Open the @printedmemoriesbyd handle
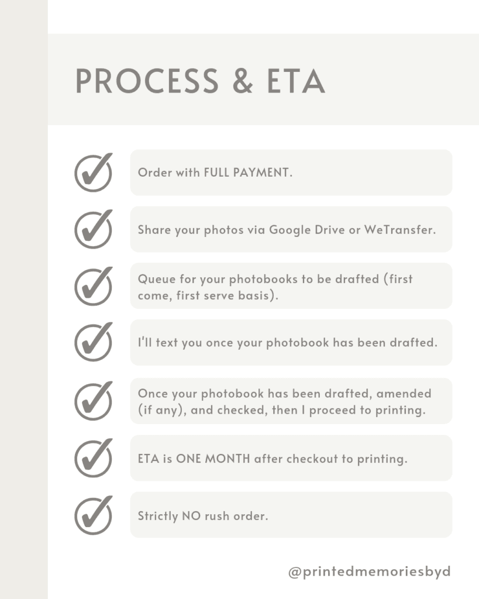The width and height of the screenshot is (479, 599). pos(370,571)
